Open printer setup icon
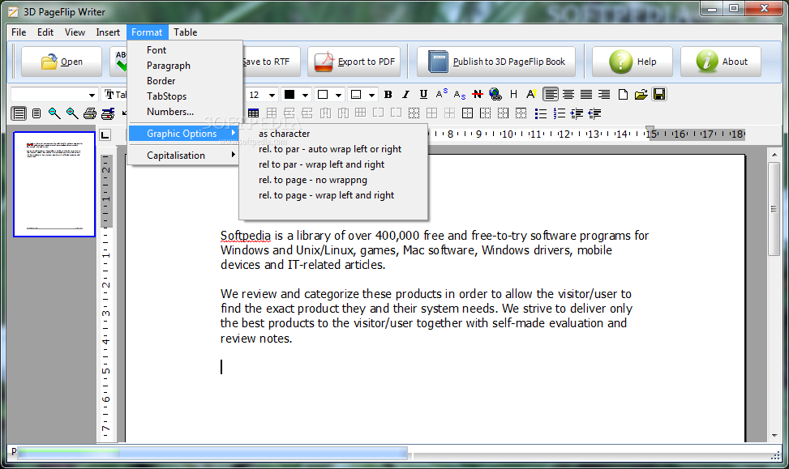Image resolution: width=789 pixels, height=469 pixels. click(108, 113)
